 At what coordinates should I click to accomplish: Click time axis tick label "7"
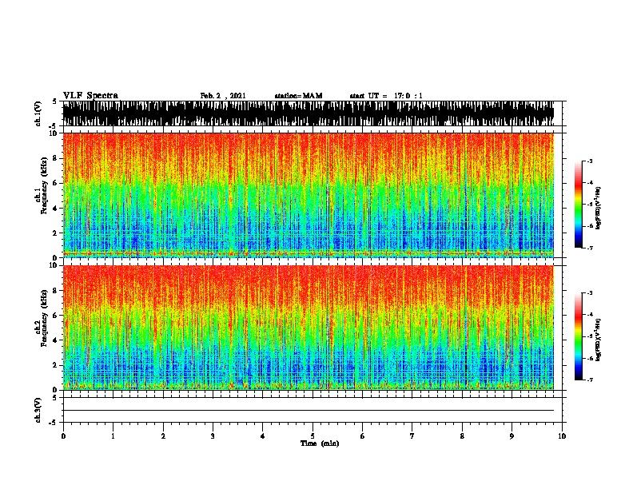(x=412, y=436)
